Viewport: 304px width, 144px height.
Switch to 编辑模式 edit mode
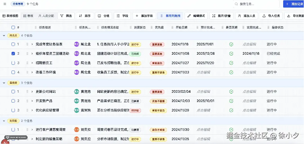(196, 16)
